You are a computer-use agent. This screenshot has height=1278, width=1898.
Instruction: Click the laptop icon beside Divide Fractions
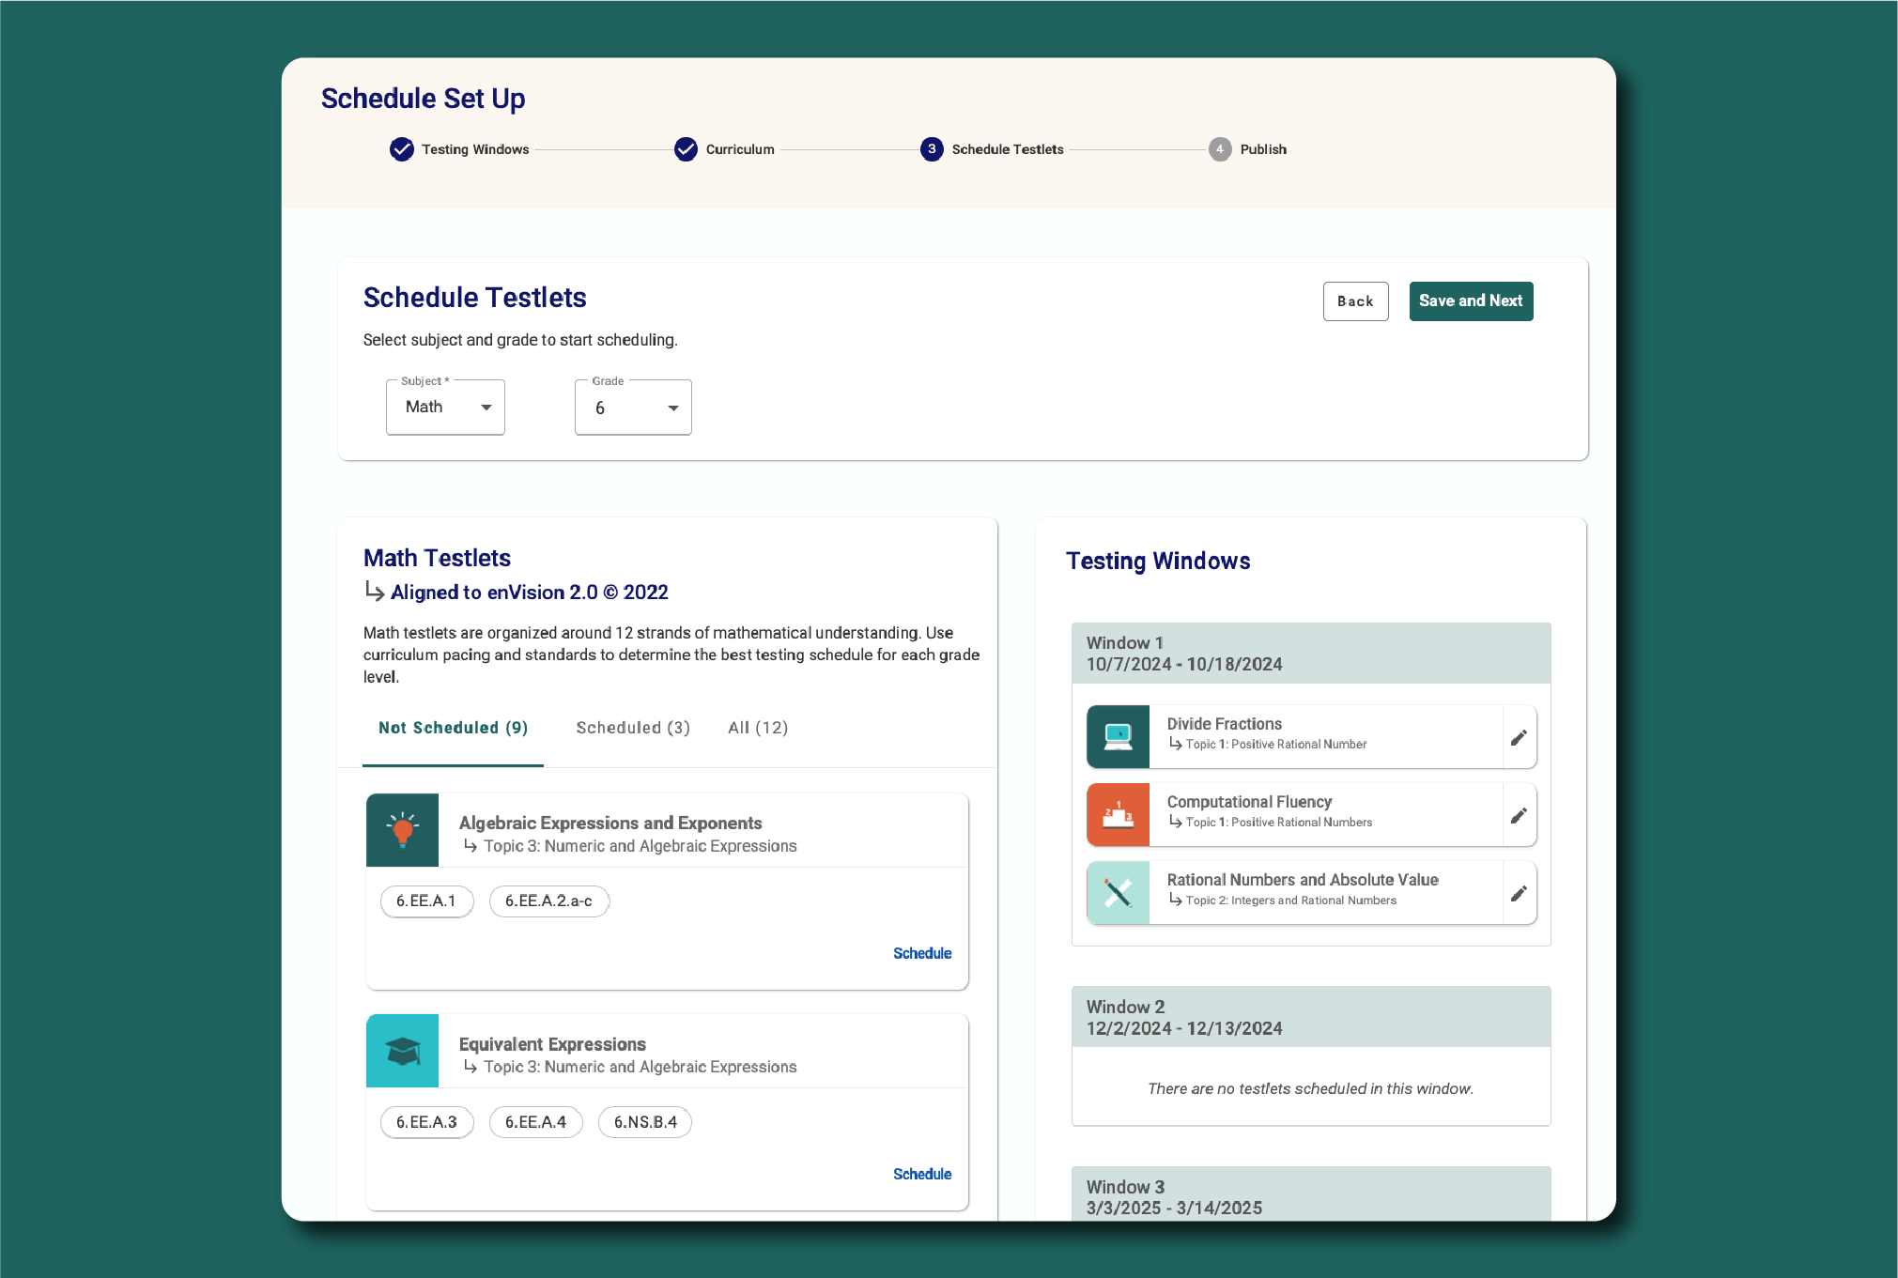click(1118, 737)
